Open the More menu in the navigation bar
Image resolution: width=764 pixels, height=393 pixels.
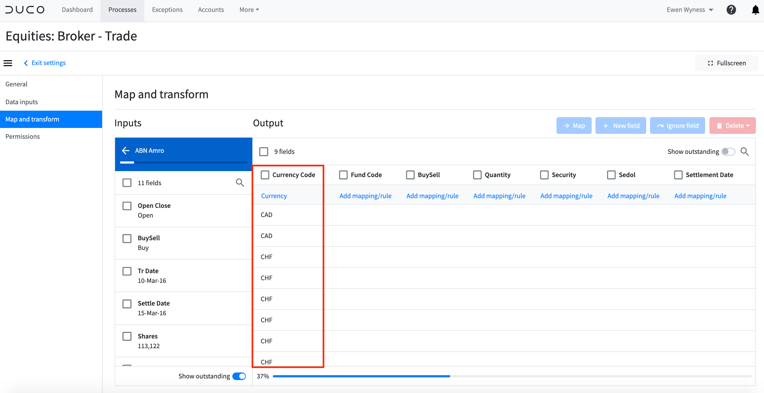click(x=249, y=9)
